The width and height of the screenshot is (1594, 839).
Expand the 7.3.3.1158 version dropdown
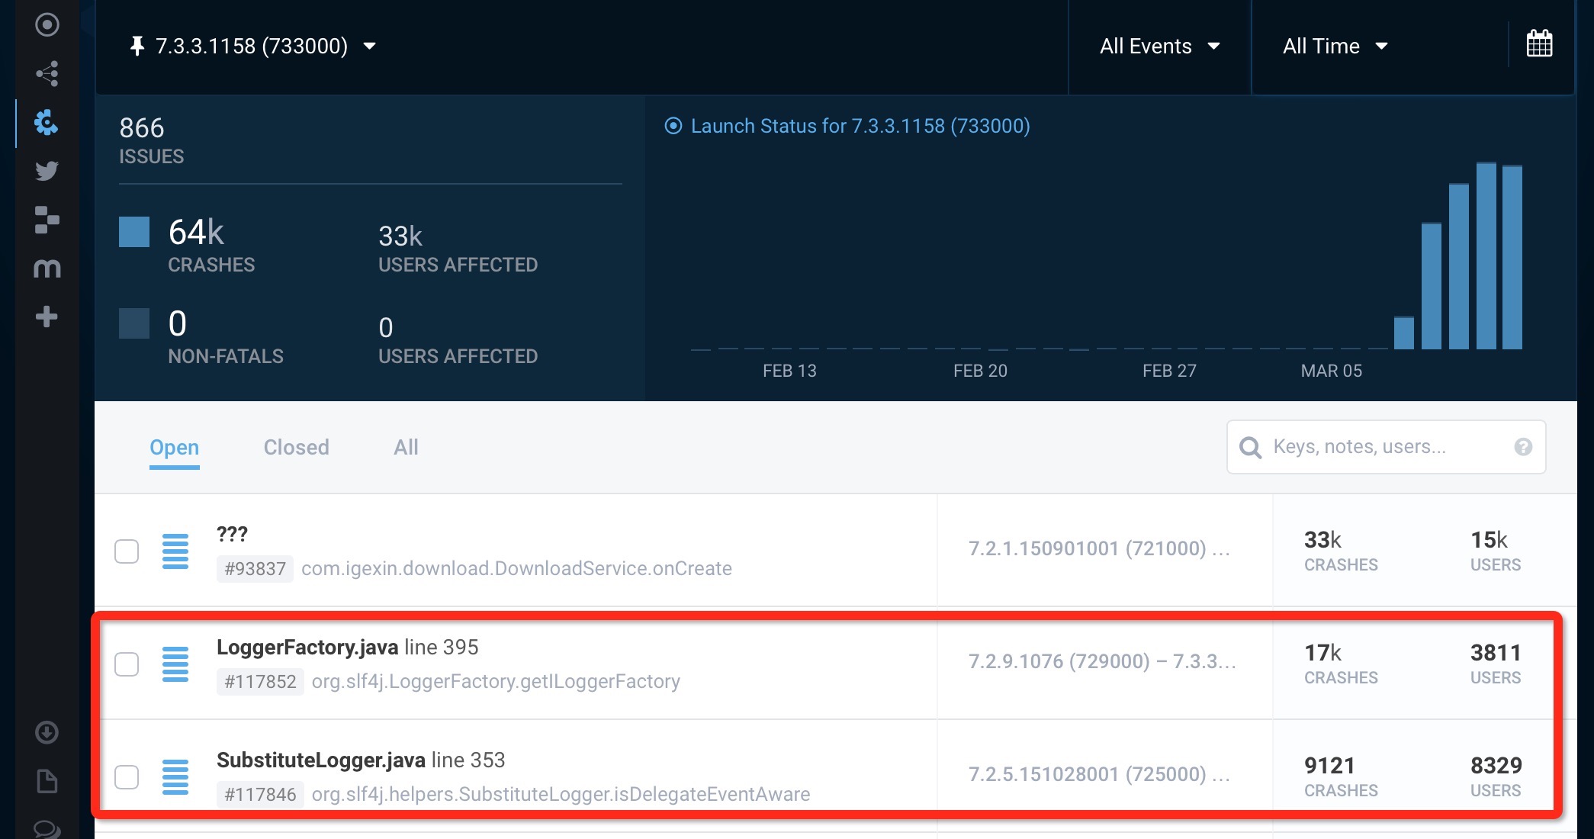click(253, 46)
